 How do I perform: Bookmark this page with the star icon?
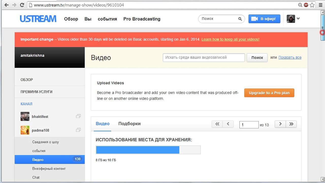click(312, 5)
